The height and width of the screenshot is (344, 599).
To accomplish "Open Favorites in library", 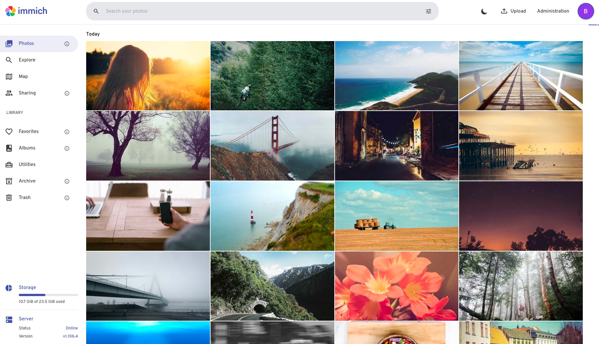I will pyautogui.click(x=39, y=131).
